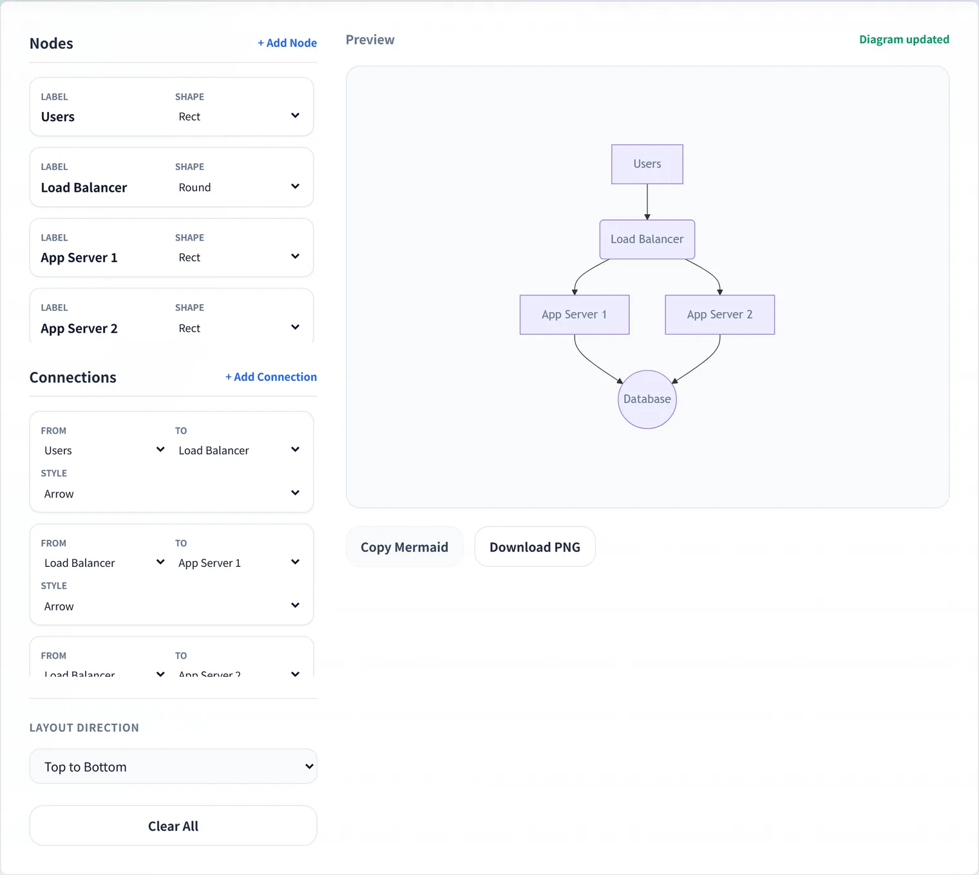The width and height of the screenshot is (979, 875).
Task: Select the Users node in the preview
Action: coord(647,164)
